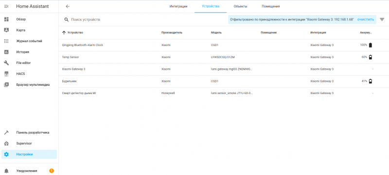
Task: Open File editor label in sidebar
Action: tap(23, 63)
